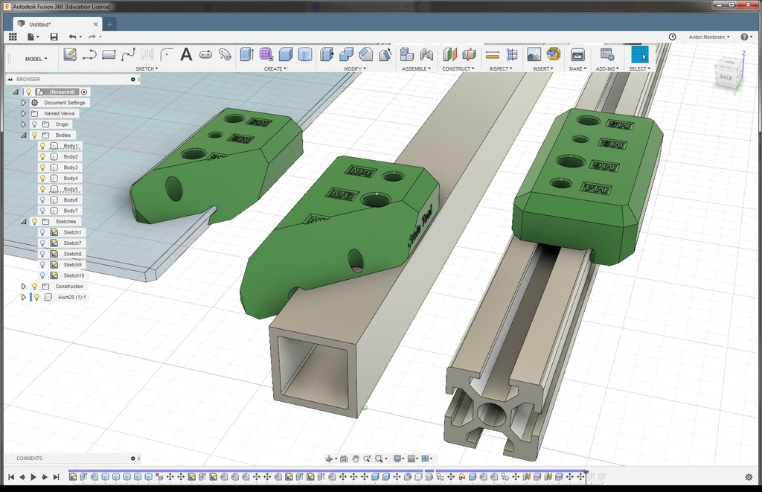Open the CONSTRUCT menu
The height and width of the screenshot is (492, 762).
(x=458, y=69)
